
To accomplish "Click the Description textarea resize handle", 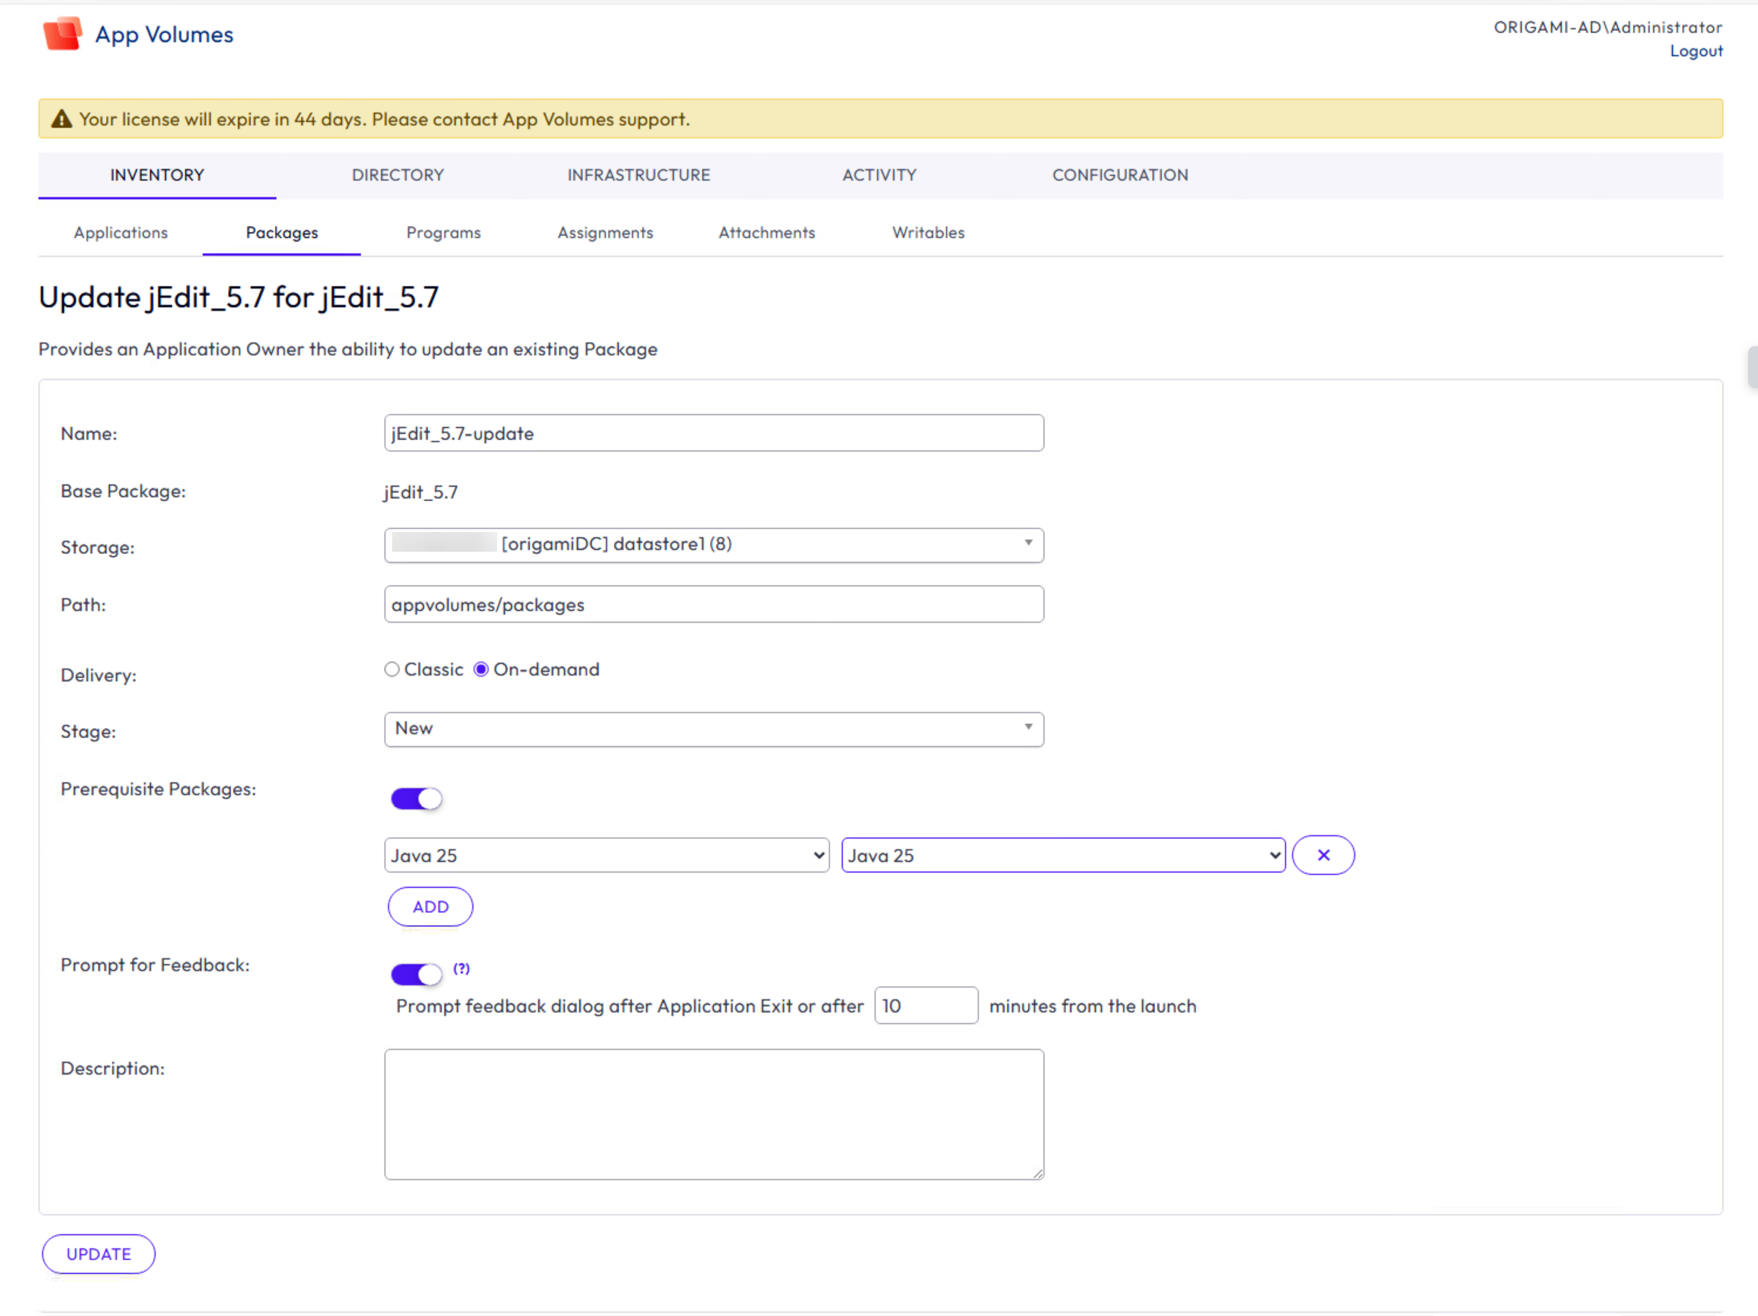I will pos(1037,1174).
